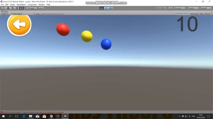Click the blue sphere
Viewport: 213px width, 119px height.
pyautogui.click(x=106, y=44)
